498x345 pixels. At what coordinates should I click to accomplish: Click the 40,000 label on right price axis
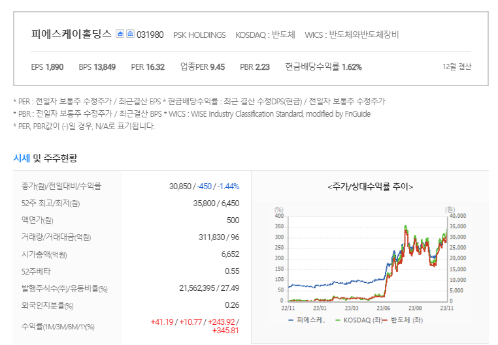click(457, 216)
